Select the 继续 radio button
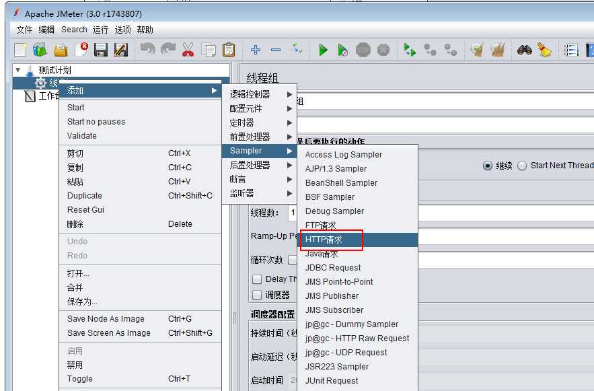This screenshot has height=391, width=594. [x=488, y=166]
